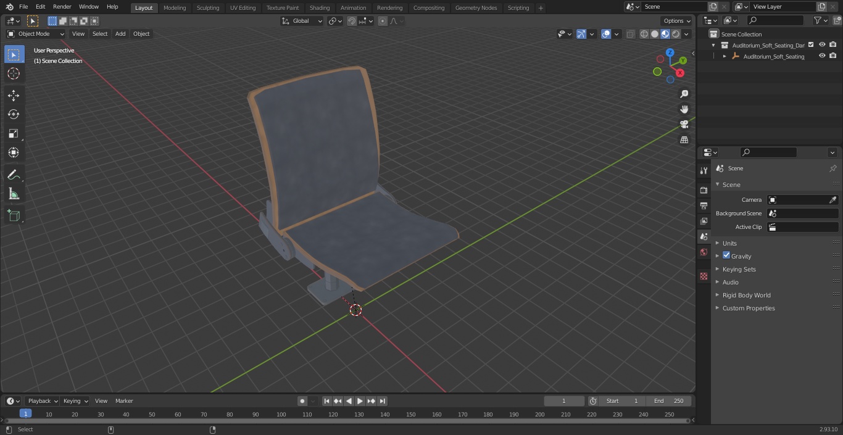The image size is (843, 435).
Task: Activate the Move tool
Action: click(x=14, y=95)
